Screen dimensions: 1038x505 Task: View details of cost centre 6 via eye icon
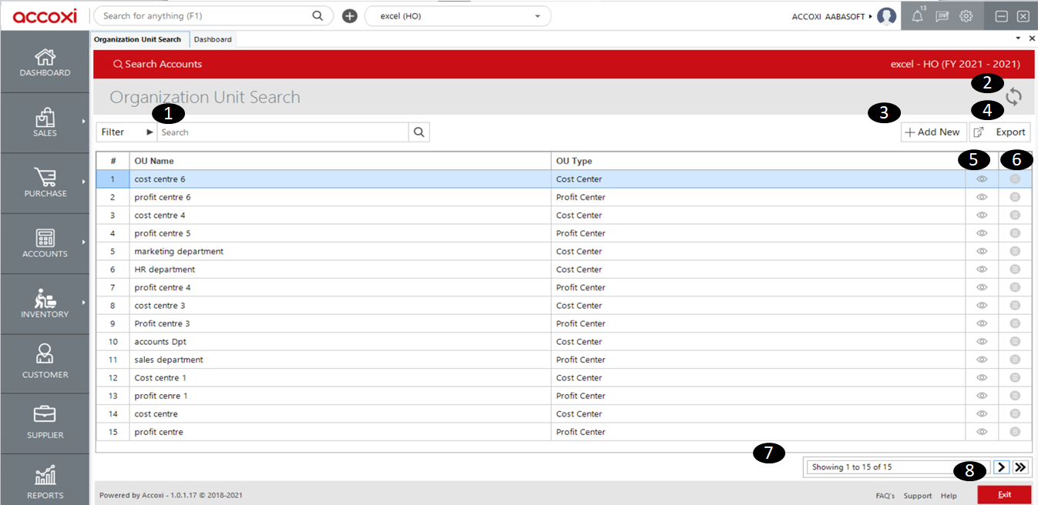point(981,179)
